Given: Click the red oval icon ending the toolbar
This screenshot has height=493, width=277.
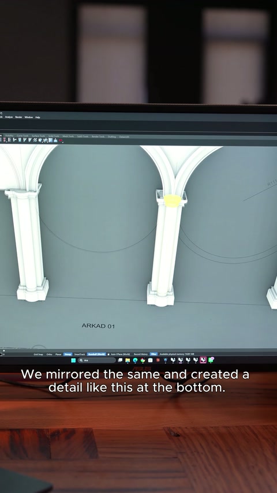Looking at the screenshot, I should coord(61,140).
